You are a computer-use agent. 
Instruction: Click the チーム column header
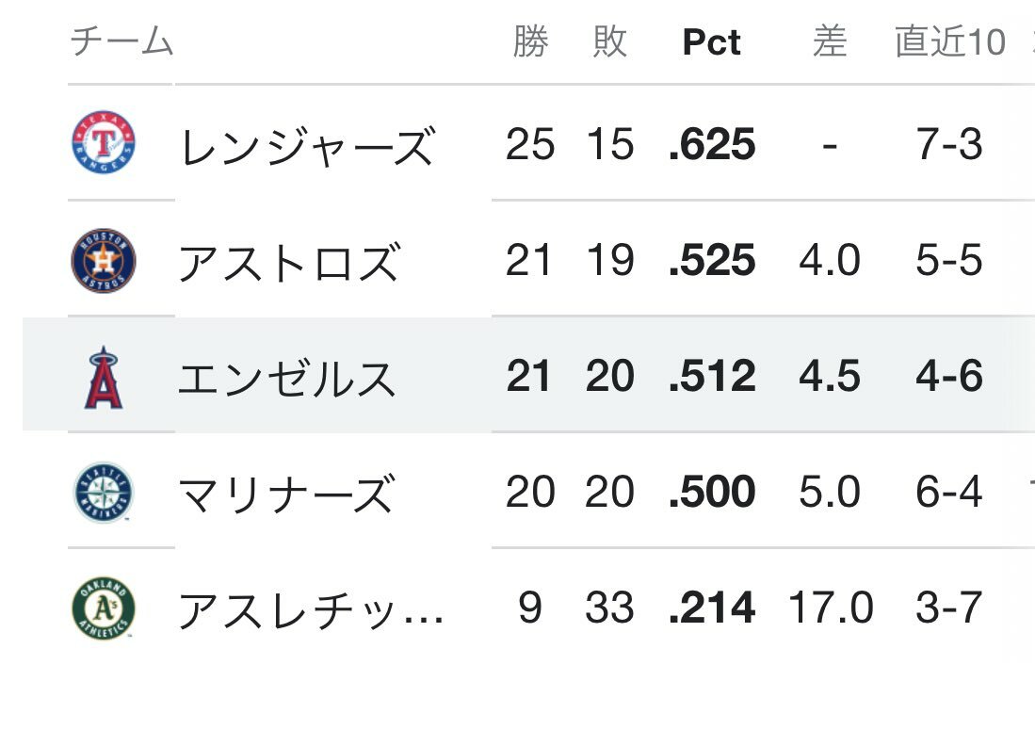click(x=121, y=42)
